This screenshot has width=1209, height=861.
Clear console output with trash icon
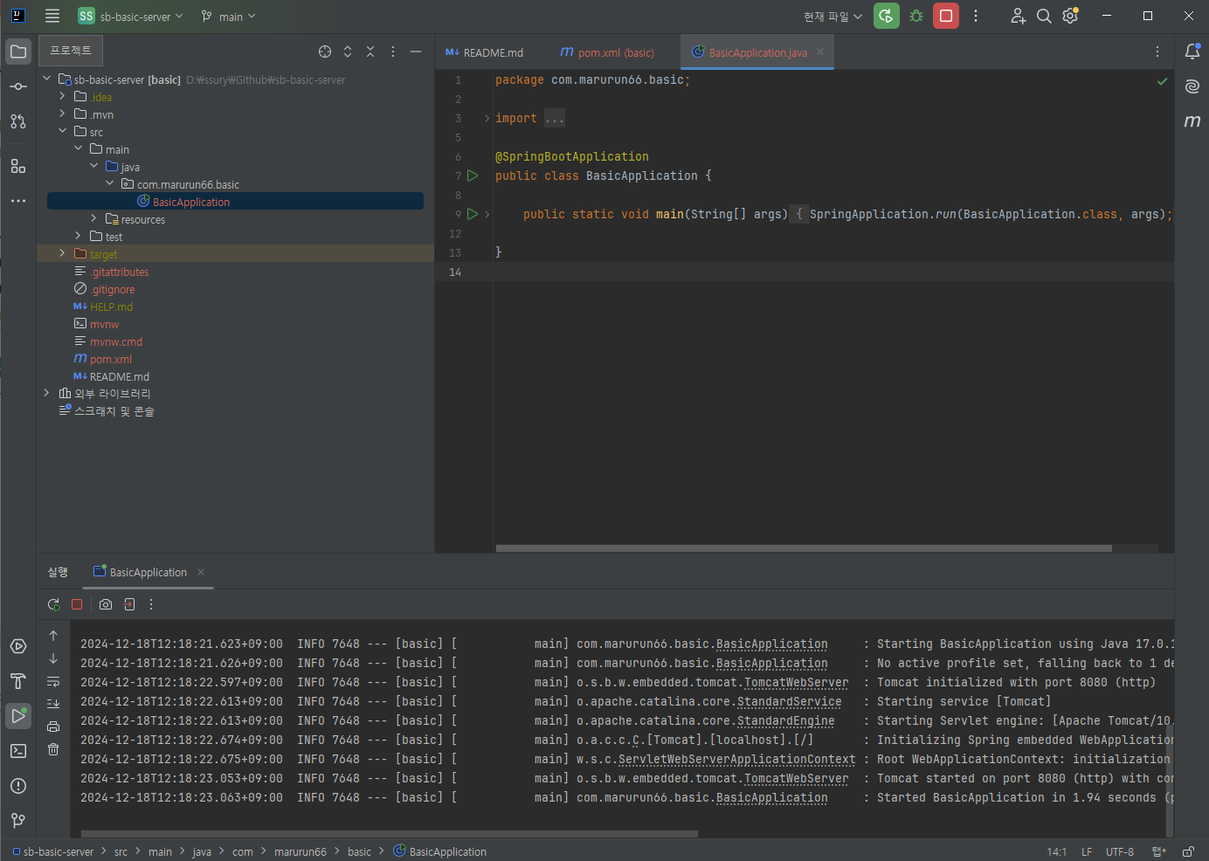point(53,749)
